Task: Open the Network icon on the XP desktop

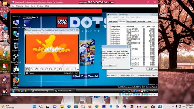Action: pos(16,35)
